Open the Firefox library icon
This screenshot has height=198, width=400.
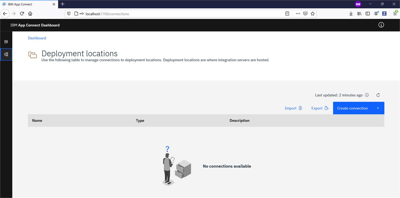(x=359, y=13)
